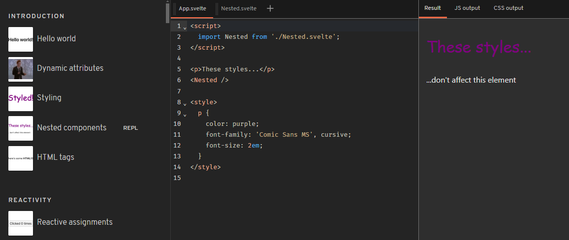Open the Reactive assignments example
569x240 pixels.
(x=75, y=222)
